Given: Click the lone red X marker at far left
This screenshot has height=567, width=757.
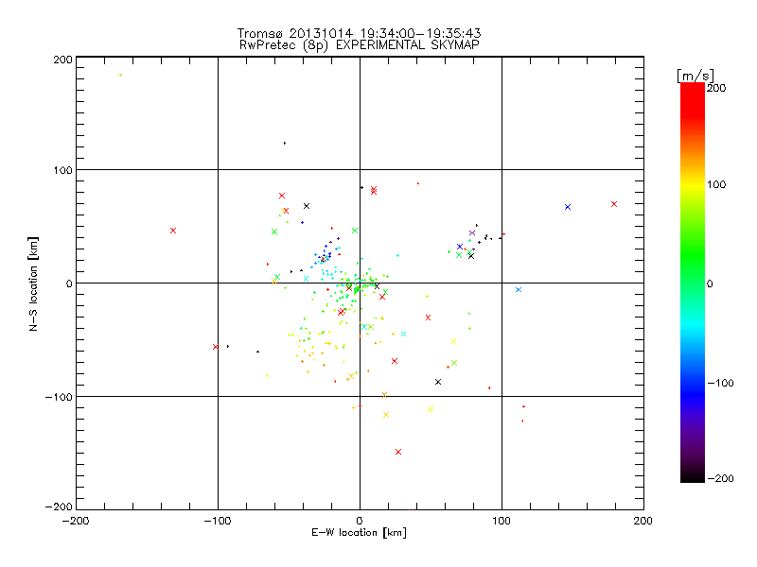Looking at the screenshot, I should tap(173, 231).
